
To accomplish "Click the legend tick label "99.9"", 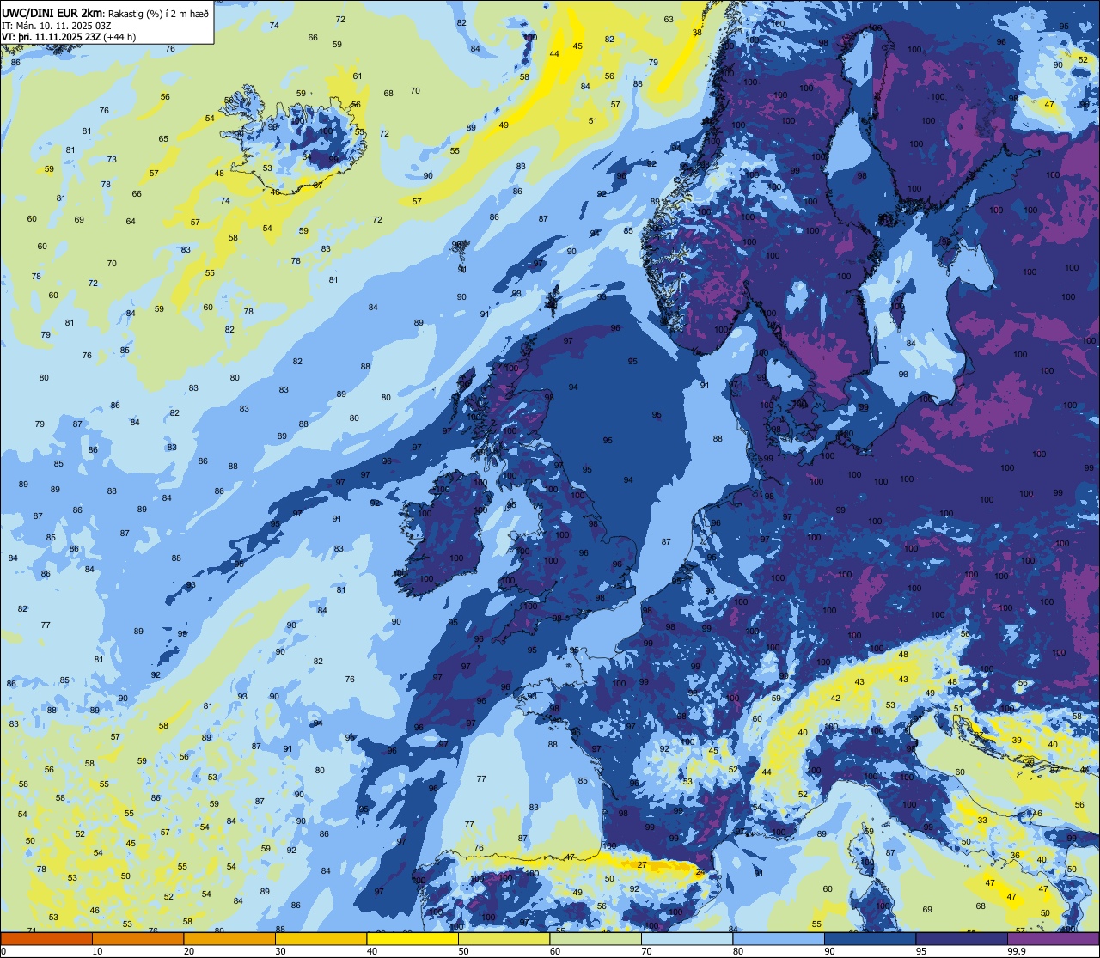I will point(1017,951).
